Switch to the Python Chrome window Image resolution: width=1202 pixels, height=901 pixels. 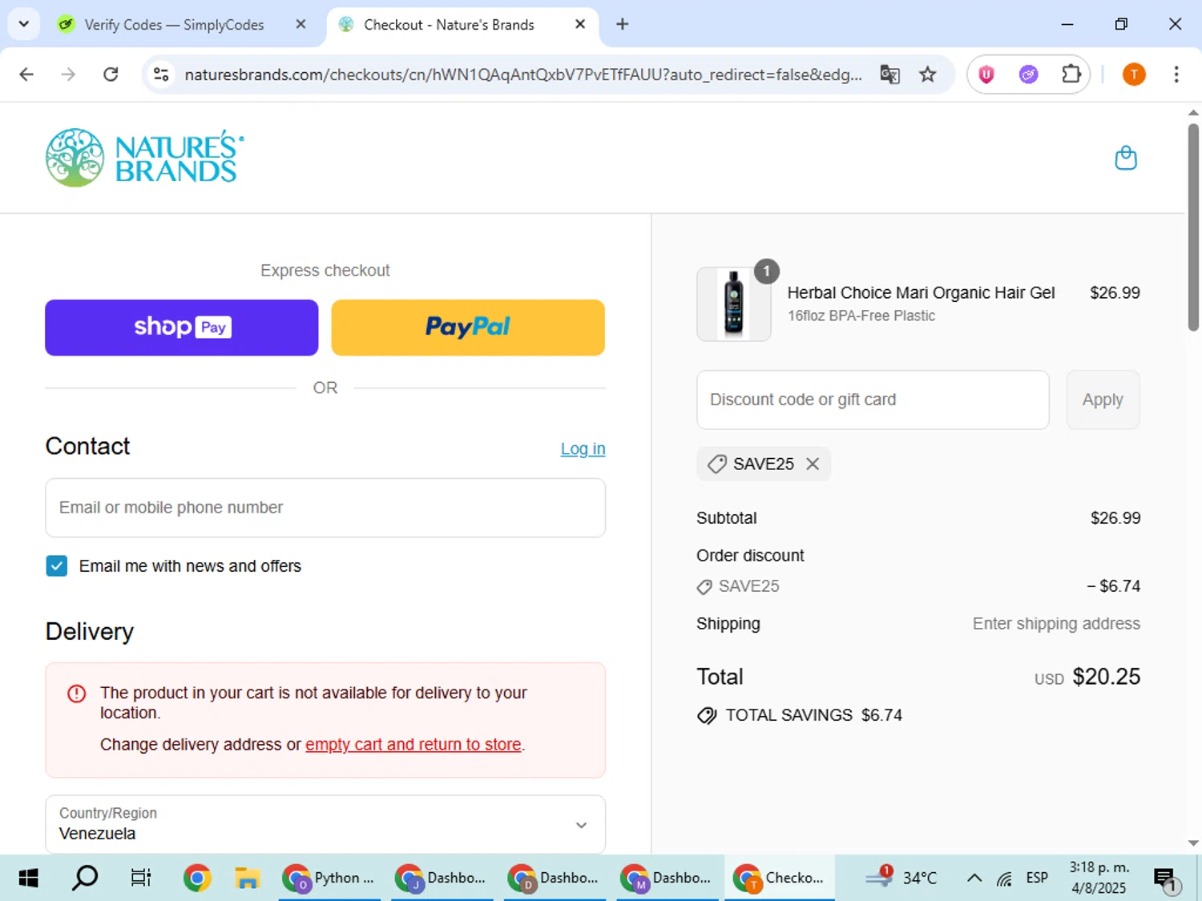330,879
